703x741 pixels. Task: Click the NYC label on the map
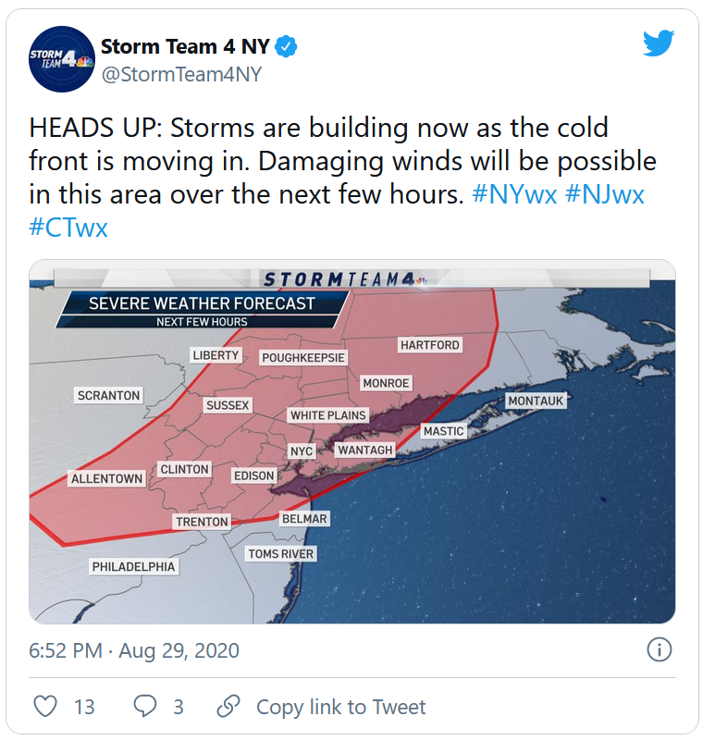(302, 451)
